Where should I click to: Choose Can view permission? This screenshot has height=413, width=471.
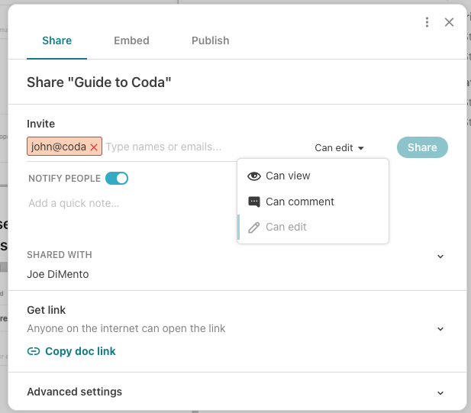(313, 176)
